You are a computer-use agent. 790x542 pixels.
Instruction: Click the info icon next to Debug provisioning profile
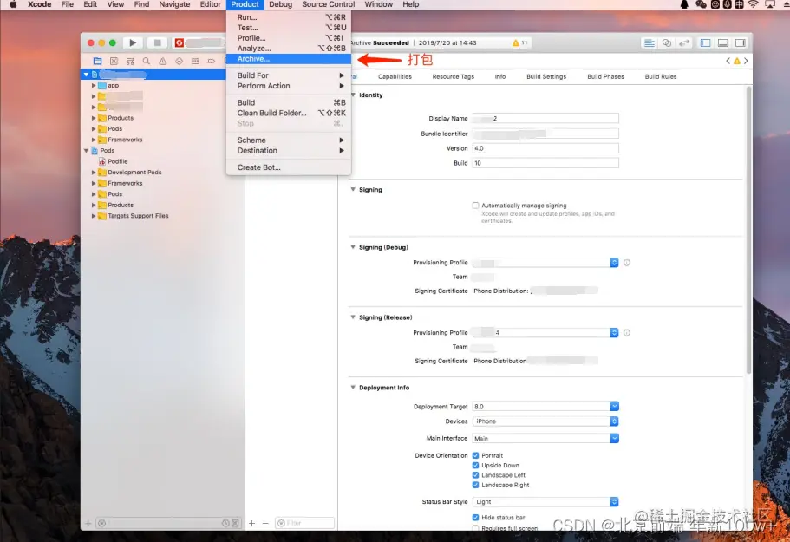(x=627, y=263)
